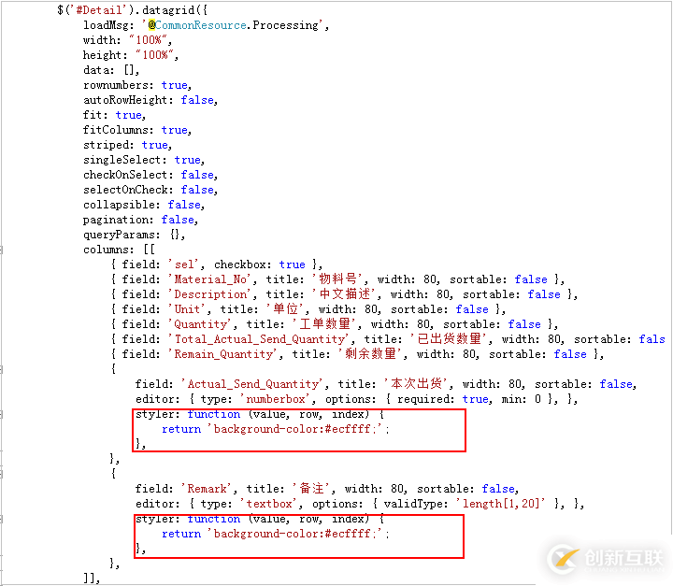Select the 'loadMsg' property name

(x=106, y=25)
